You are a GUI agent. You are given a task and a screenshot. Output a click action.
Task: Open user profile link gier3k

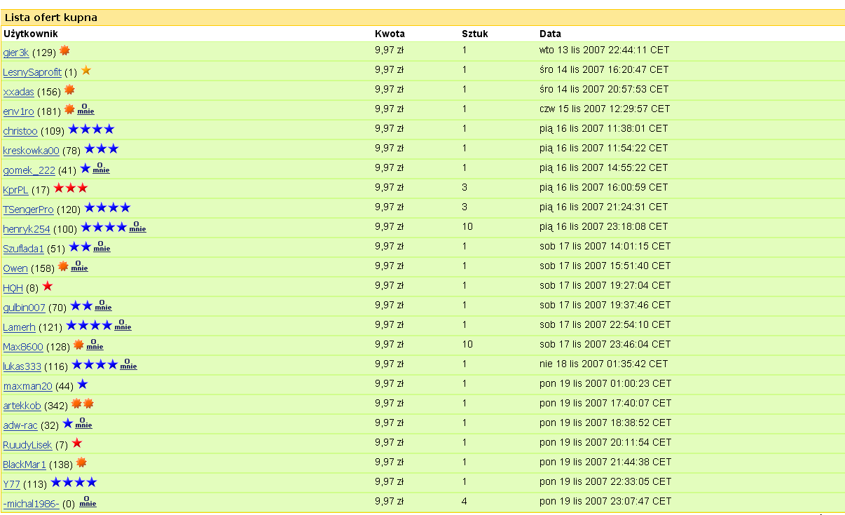16,53
